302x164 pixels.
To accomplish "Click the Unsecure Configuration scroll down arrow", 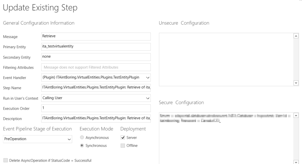I will click(296, 83).
